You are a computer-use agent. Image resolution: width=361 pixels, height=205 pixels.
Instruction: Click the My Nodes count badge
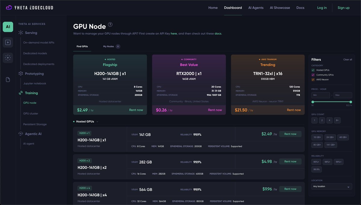118,46
